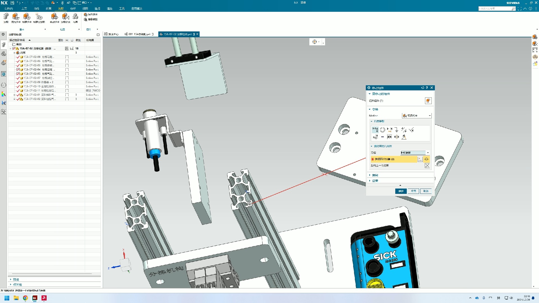Click the Apply (应用) button
Image resolution: width=539 pixels, height=303 pixels.
[x=413, y=191]
